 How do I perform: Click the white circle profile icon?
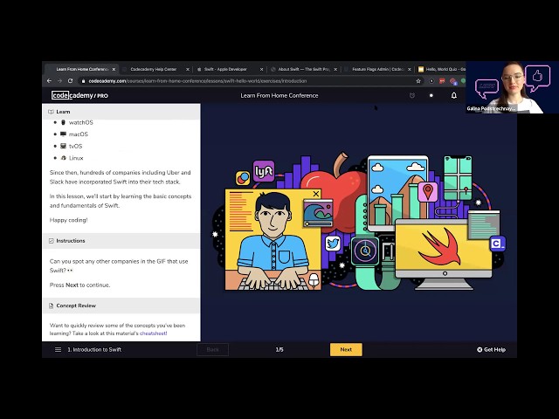click(x=431, y=95)
